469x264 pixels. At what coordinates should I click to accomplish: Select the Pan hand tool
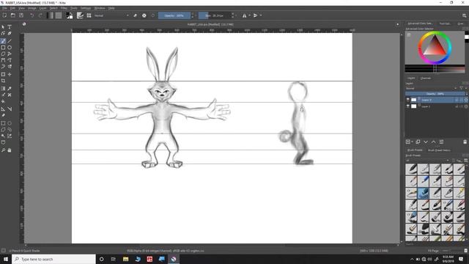pos(10,150)
